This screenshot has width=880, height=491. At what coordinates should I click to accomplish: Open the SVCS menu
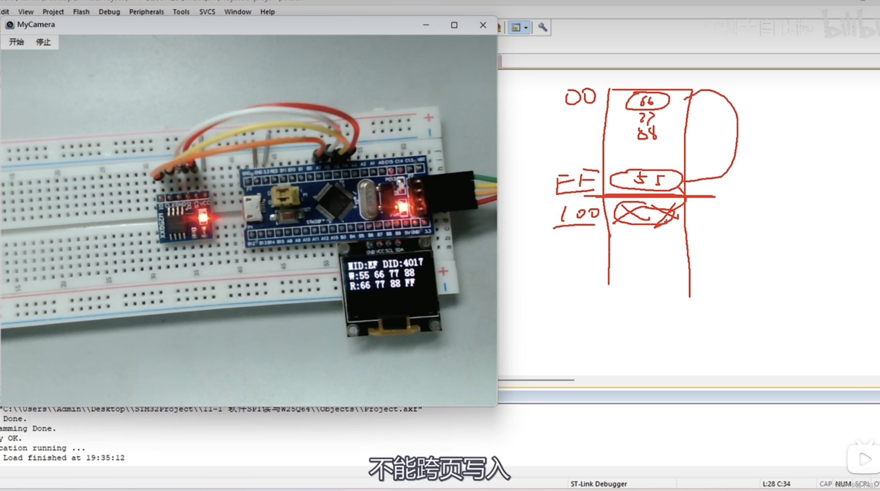pyautogui.click(x=207, y=12)
